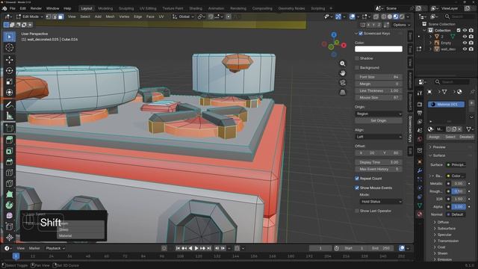Click the pan hand viewport icon

(x=343, y=73)
